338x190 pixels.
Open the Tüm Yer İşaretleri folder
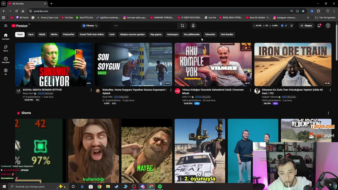click(x=325, y=18)
